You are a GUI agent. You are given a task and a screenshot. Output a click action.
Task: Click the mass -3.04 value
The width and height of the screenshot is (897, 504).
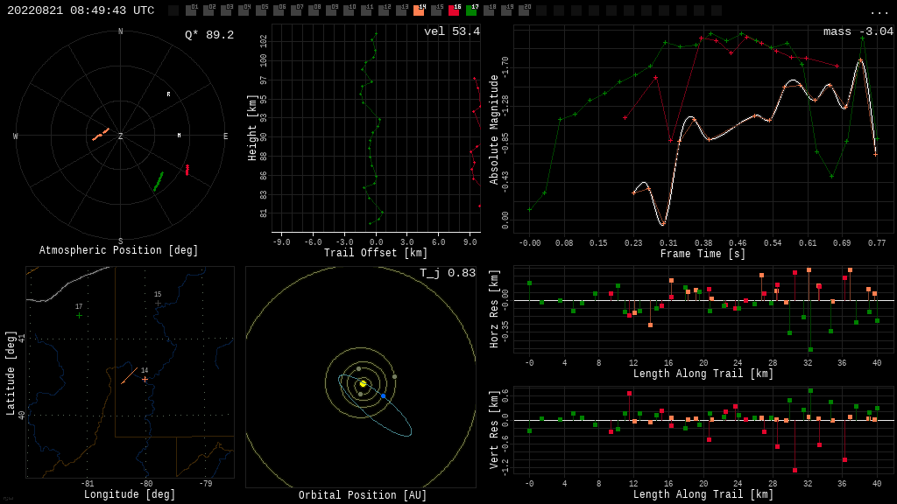(x=858, y=31)
